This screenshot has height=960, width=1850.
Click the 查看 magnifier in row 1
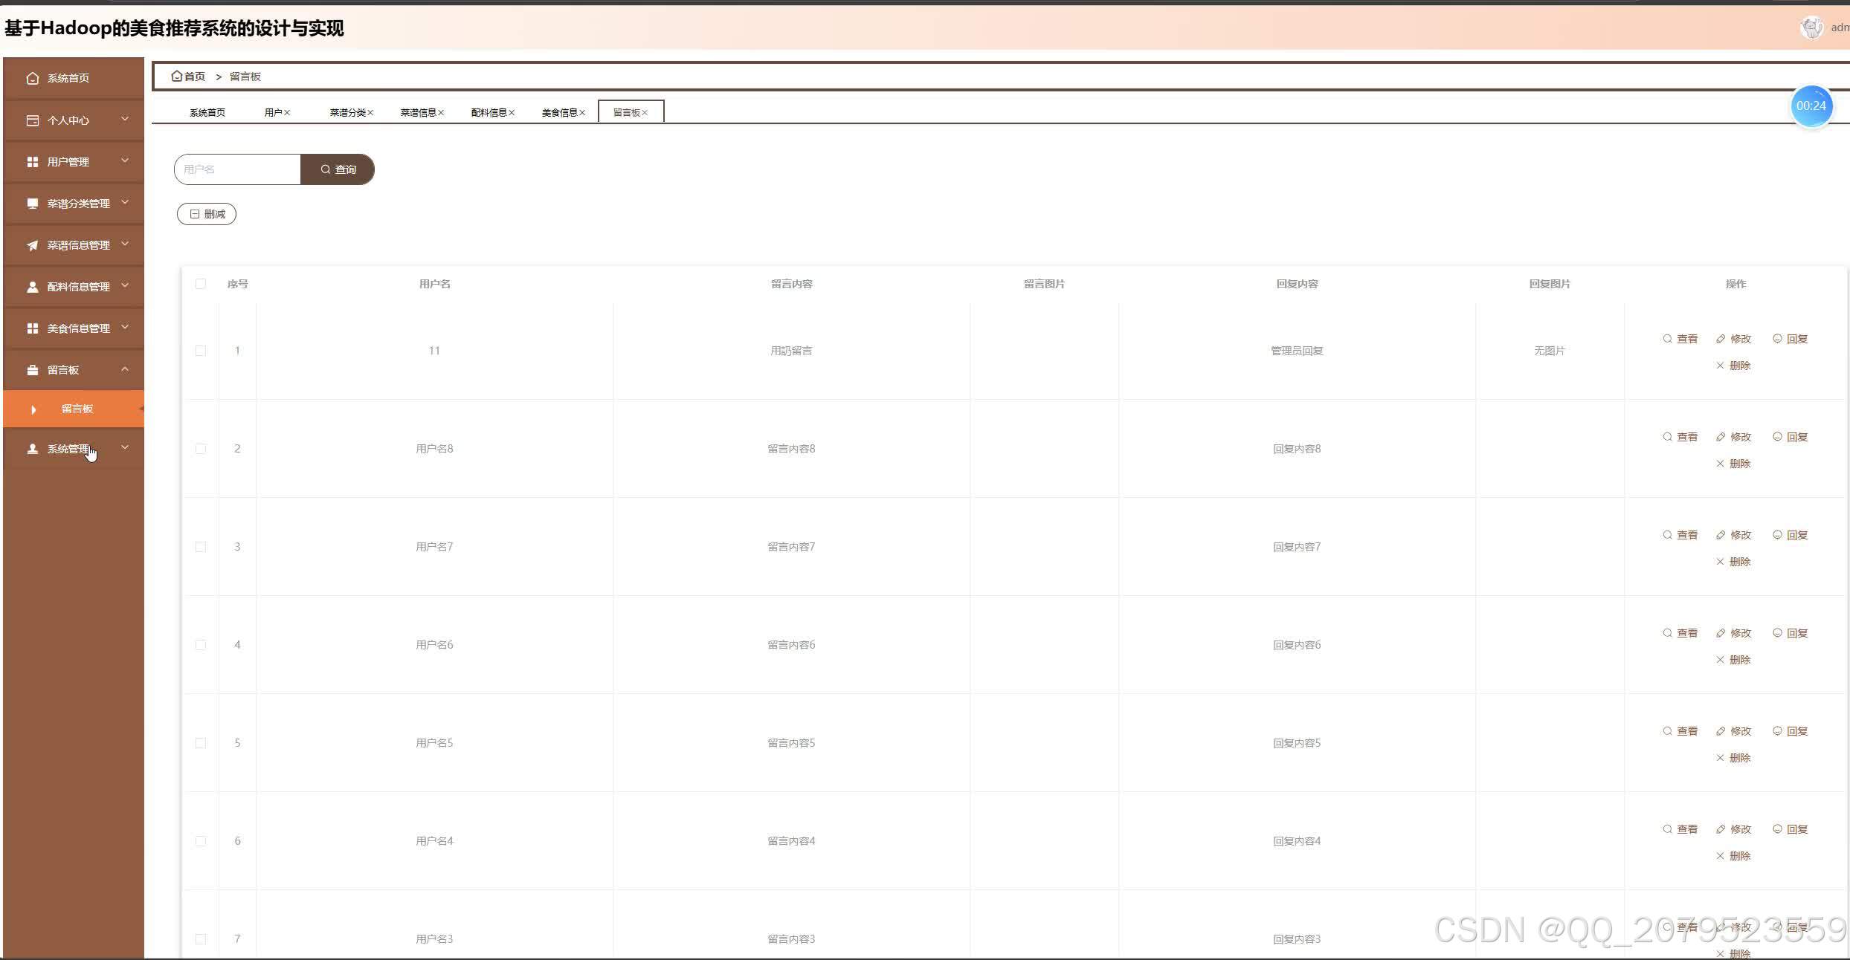(1667, 339)
